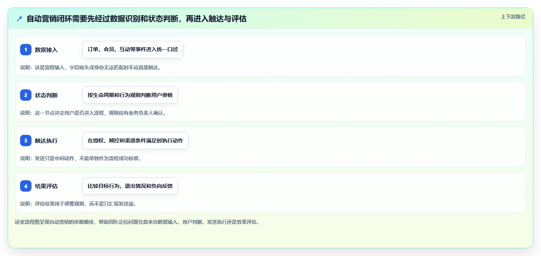This screenshot has width=541, height=256.
Task: Click the step 3 number badge
Action: [x=26, y=140]
